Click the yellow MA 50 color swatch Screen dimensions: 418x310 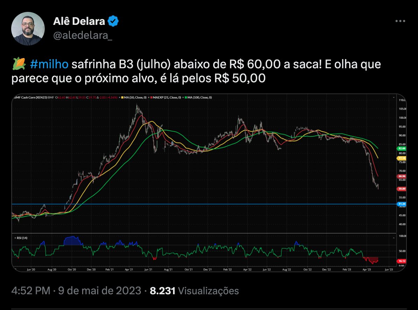click(122, 98)
